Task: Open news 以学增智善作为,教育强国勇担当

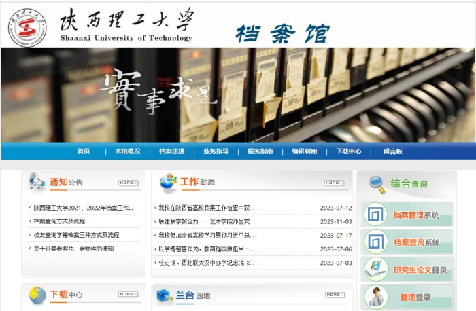Action: click(x=207, y=249)
